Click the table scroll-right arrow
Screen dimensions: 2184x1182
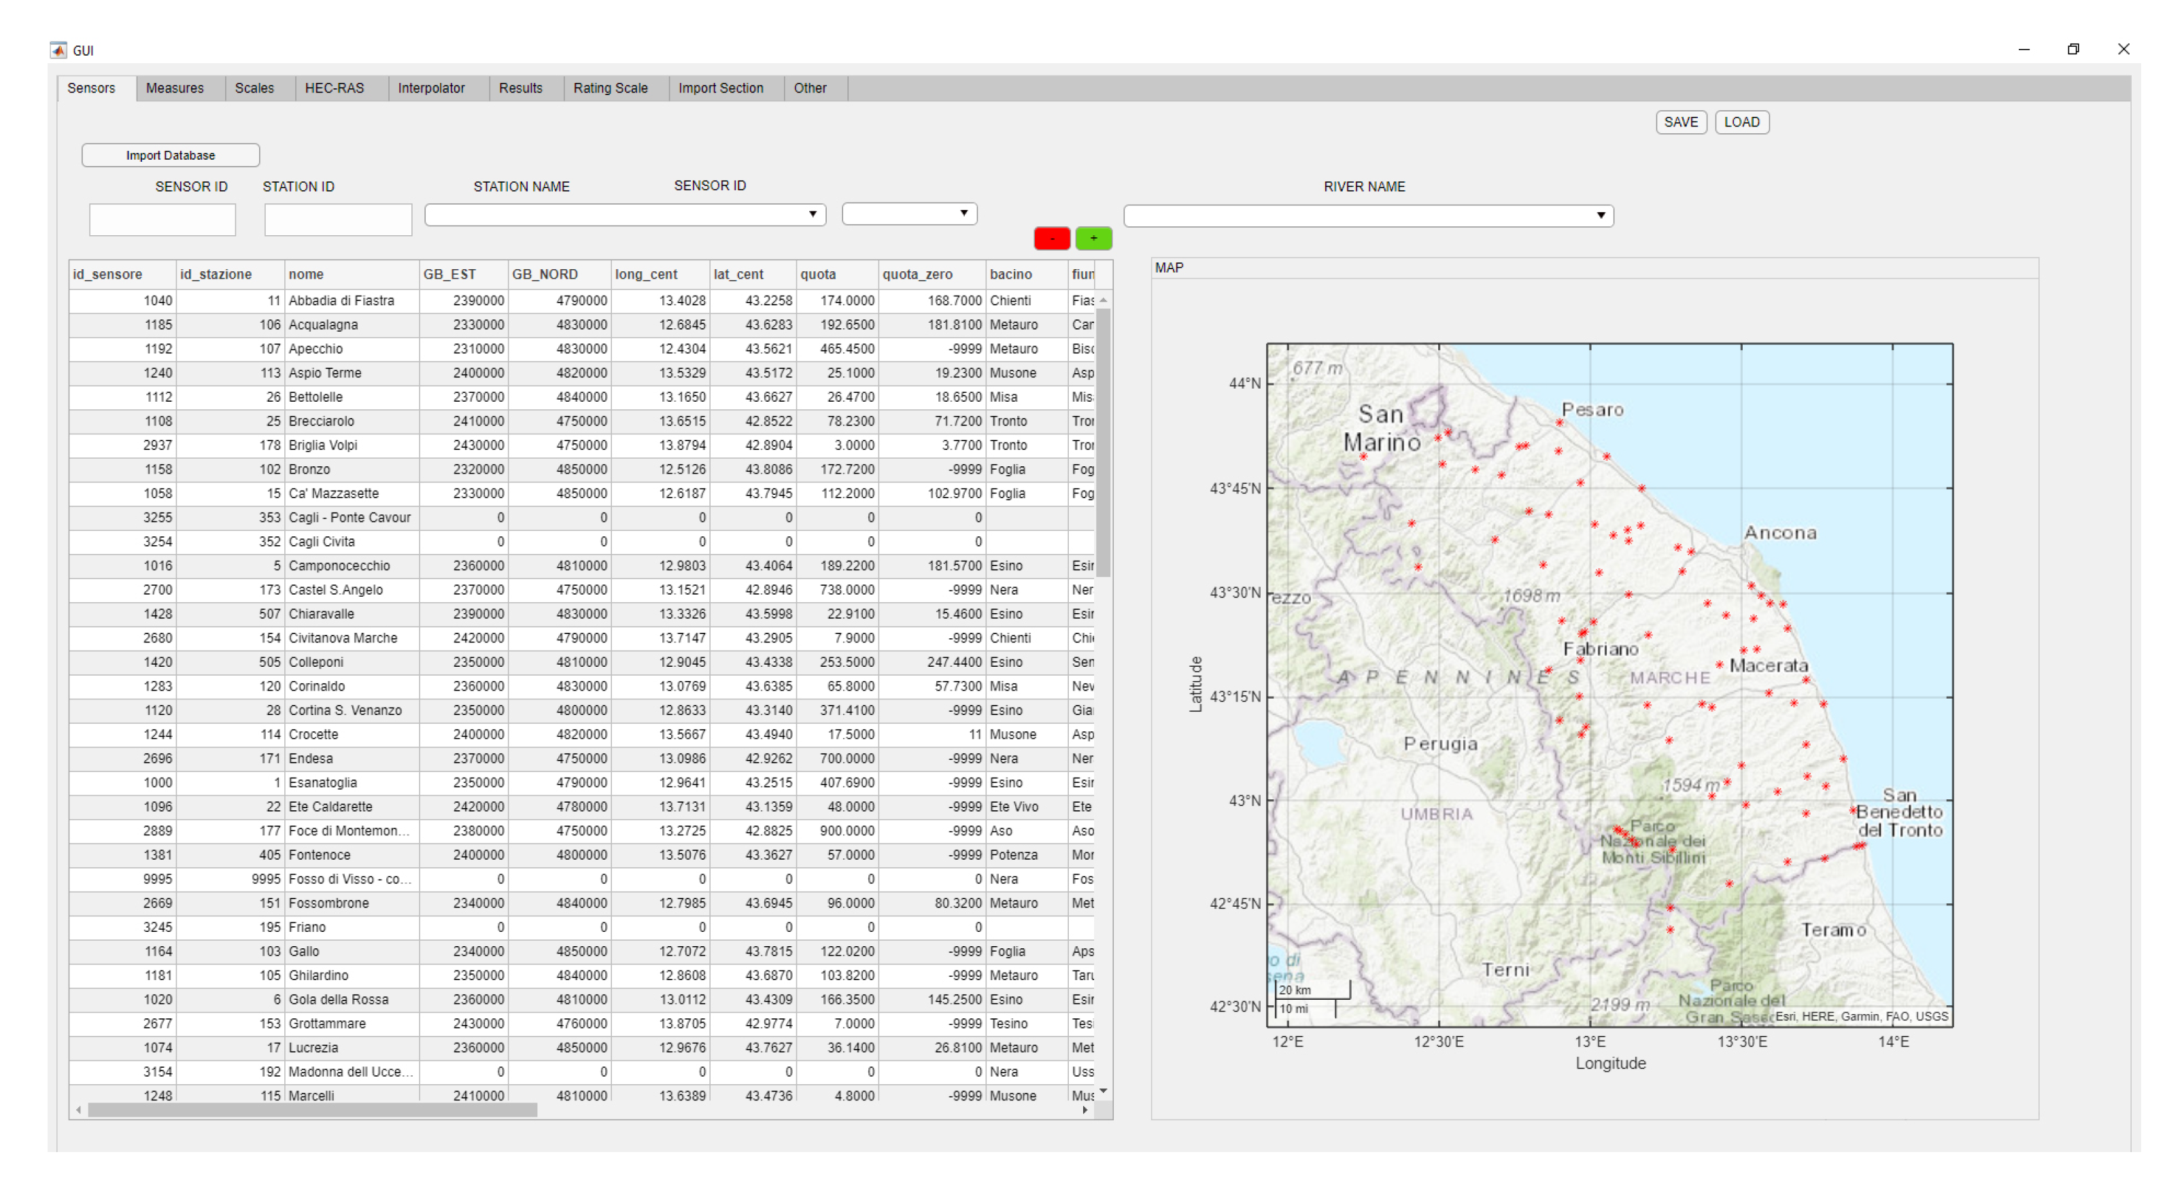tap(1085, 1110)
